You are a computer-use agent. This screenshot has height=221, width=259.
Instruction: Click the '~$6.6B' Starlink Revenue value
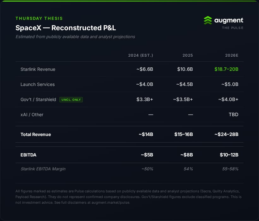point(145,69)
